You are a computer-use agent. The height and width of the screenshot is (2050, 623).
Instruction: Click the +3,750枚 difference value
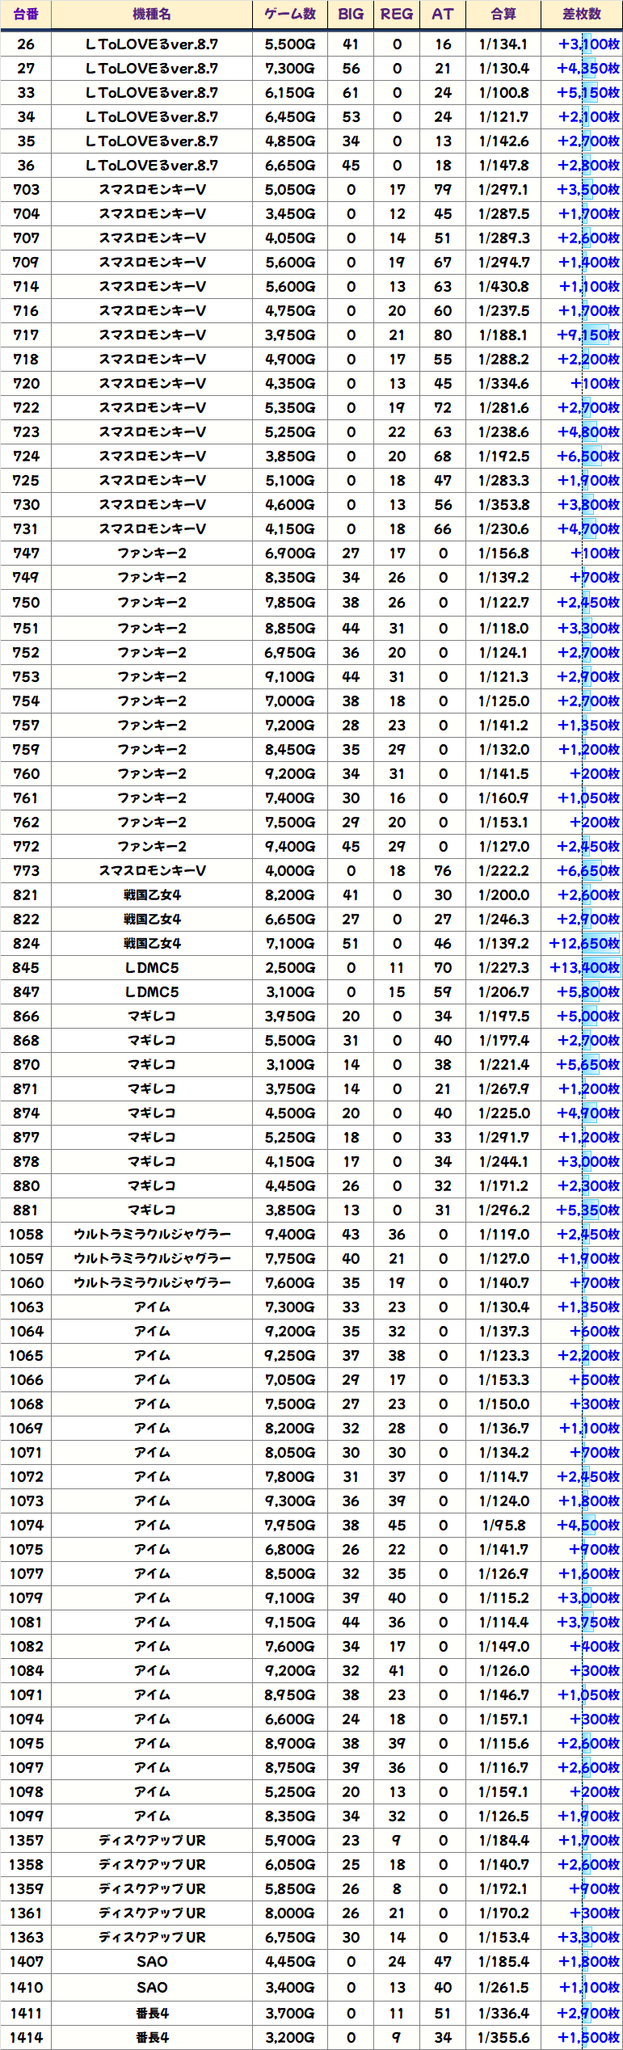point(588,1623)
